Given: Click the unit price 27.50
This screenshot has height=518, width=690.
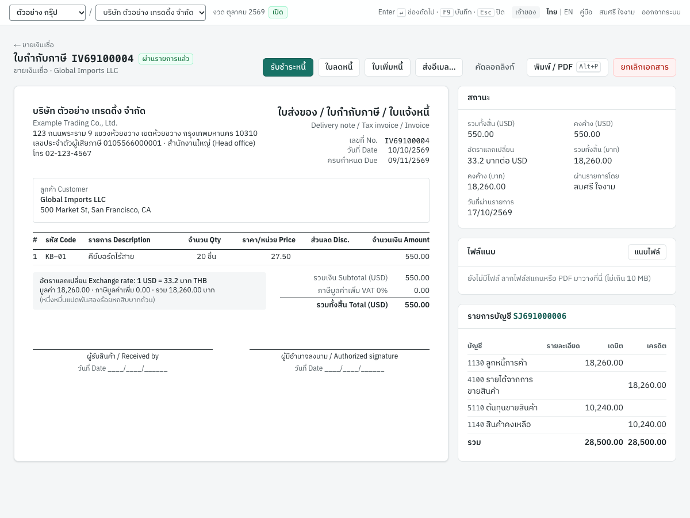Looking at the screenshot, I should tap(281, 257).
